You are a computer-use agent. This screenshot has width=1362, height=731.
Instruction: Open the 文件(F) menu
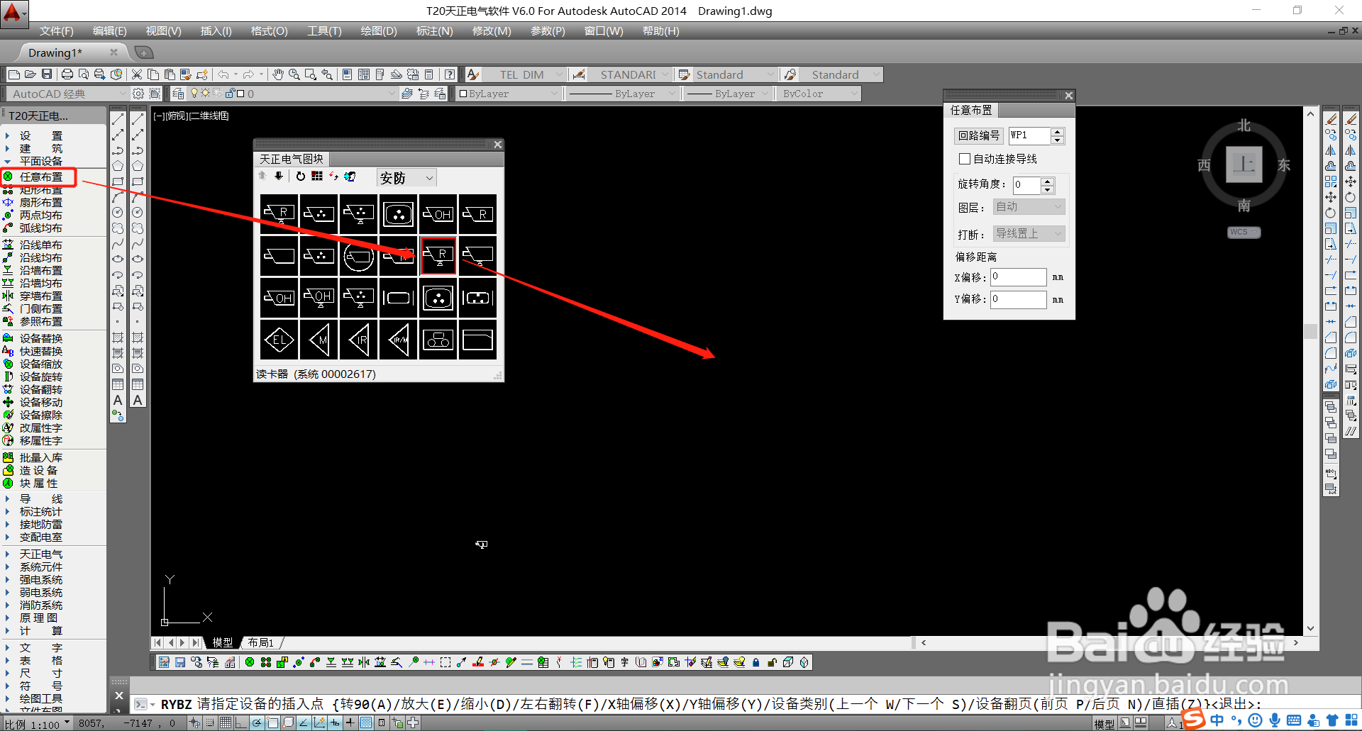[x=56, y=31]
